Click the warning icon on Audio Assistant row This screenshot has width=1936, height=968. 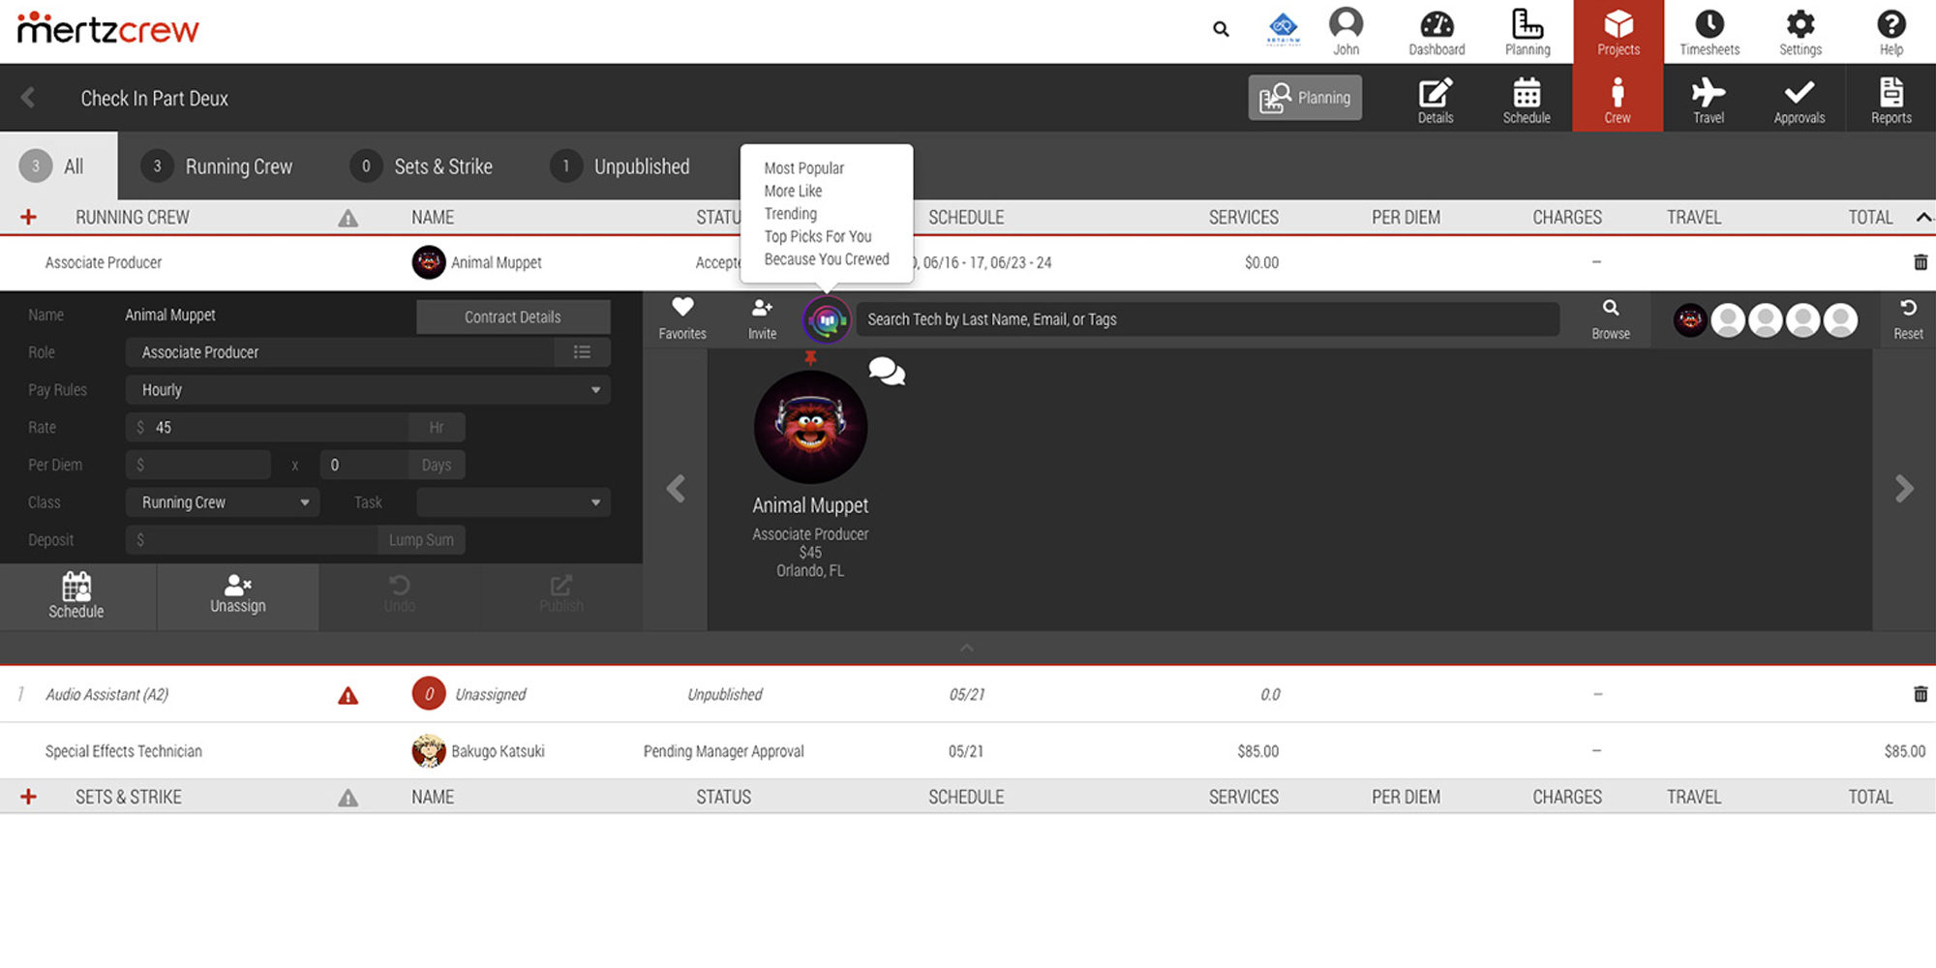348,695
